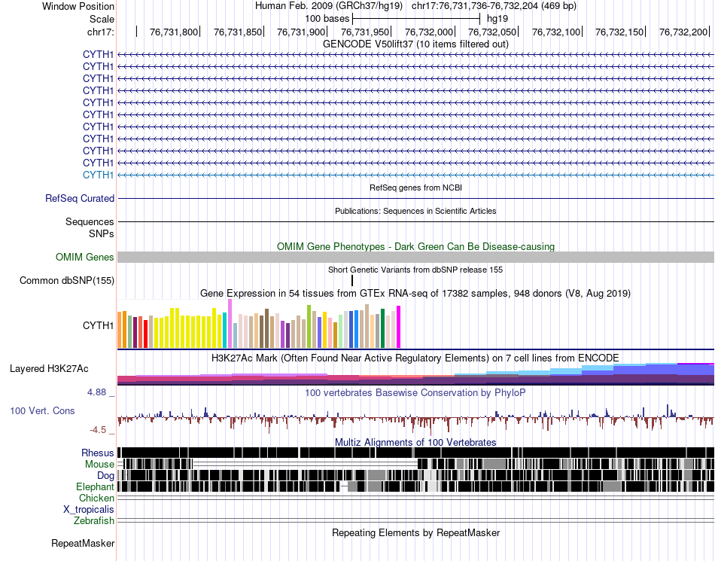Click the Layered H3K27Ac track label

tap(49, 368)
